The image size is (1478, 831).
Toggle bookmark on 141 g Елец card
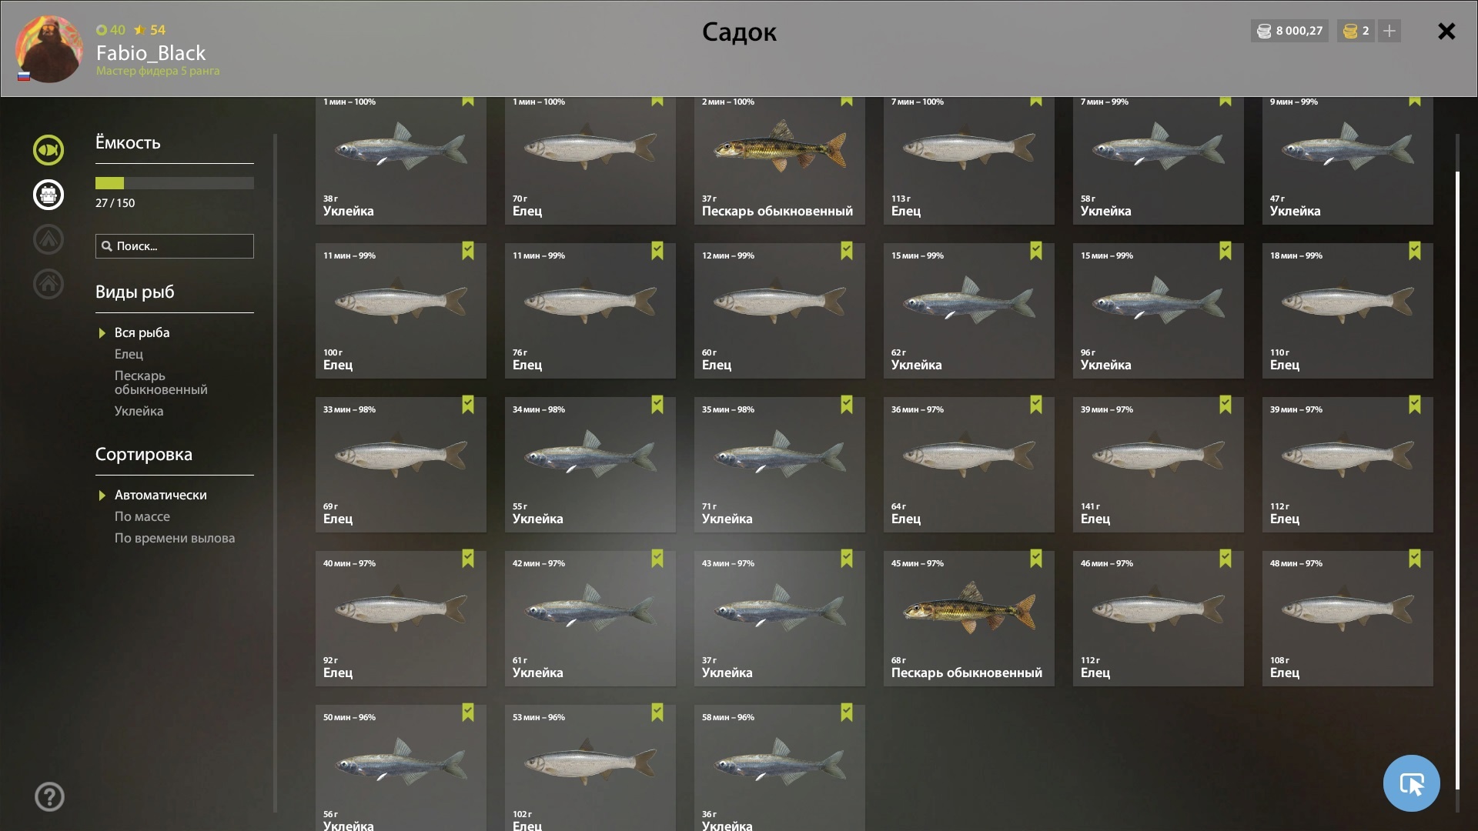pyautogui.click(x=1225, y=405)
